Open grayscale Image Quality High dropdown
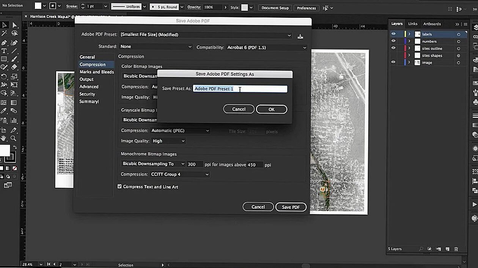478x268 pixels. coord(168,141)
